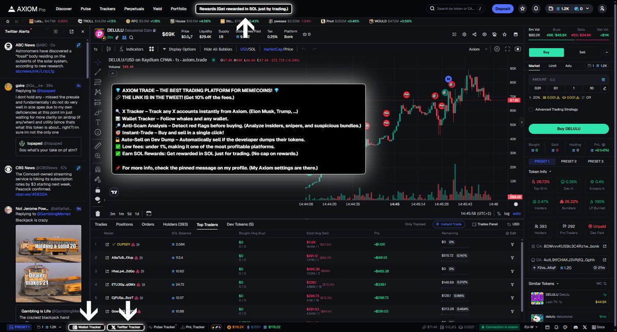
Task: Open Axiom chart source dropdown
Action: pyautogui.click(x=477, y=49)
